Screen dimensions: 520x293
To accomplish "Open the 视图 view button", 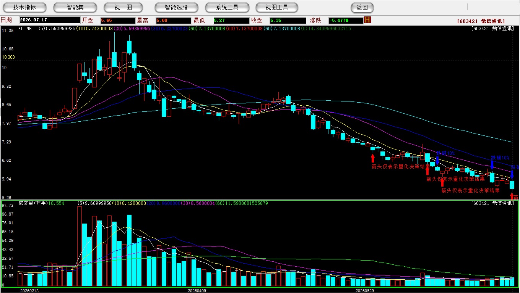I will [x=123, y=7].
